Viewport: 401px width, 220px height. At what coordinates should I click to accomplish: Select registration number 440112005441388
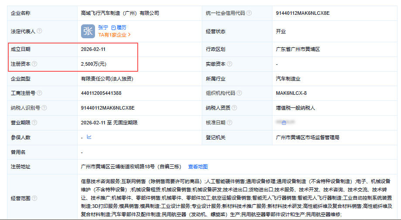tap(101, 93)
